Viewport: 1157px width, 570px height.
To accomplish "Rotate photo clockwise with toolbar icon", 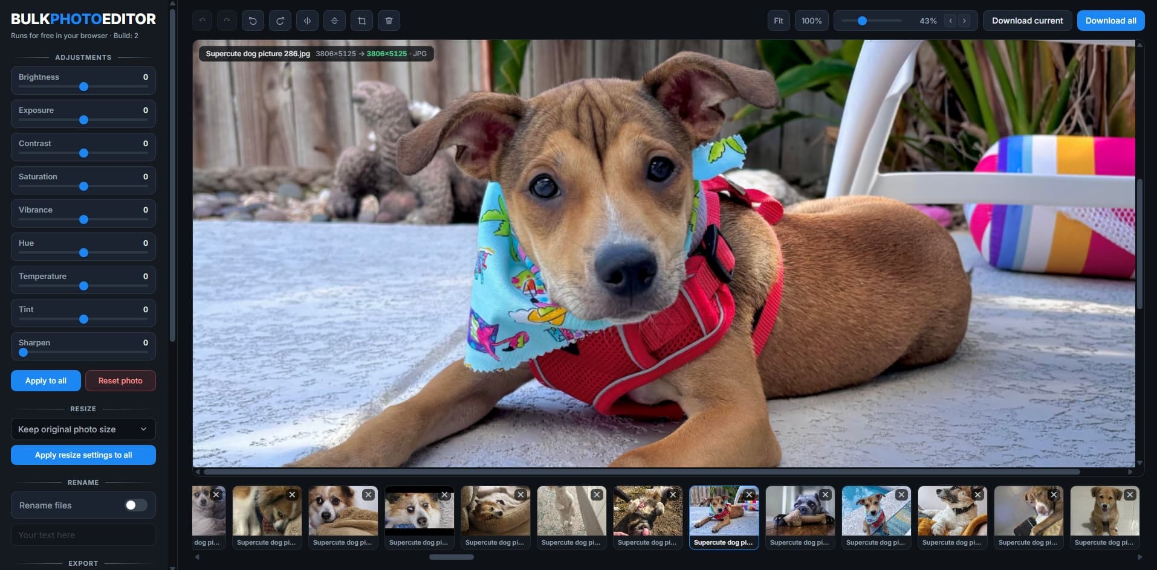I will coord(280,21).
